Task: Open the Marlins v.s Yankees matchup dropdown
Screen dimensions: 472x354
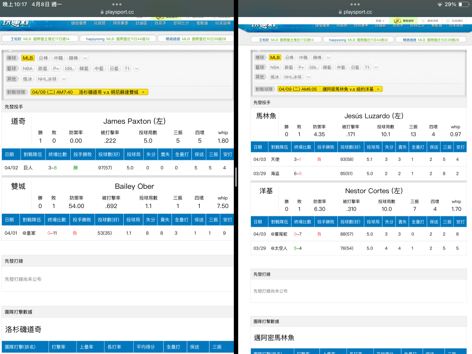Action: coord(330,89)
